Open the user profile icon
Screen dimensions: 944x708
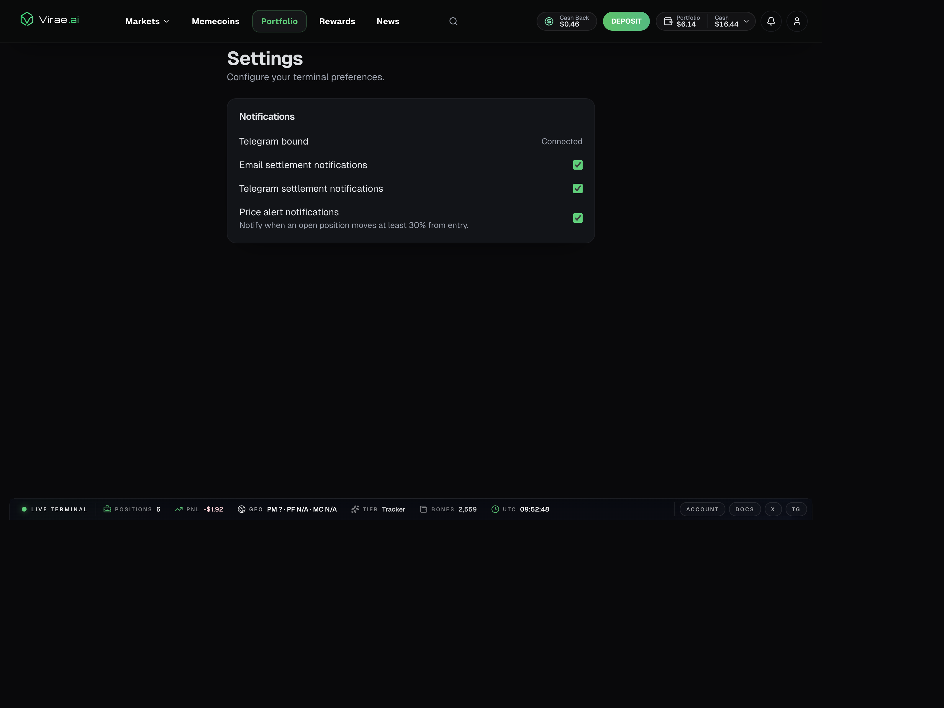[x=797, y=21]
